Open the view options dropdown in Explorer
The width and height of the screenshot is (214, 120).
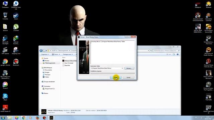tap(170, 54)
